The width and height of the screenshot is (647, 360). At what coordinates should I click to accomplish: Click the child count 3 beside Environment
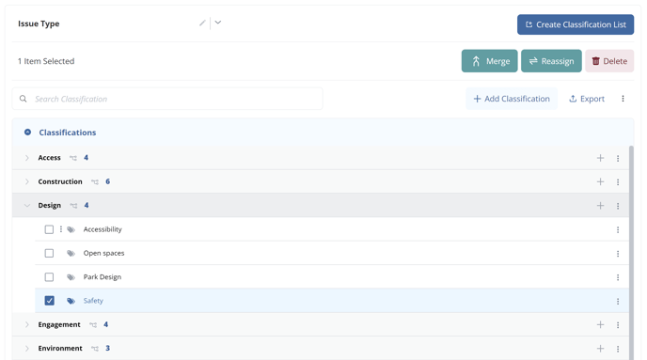tap(108, 348)
